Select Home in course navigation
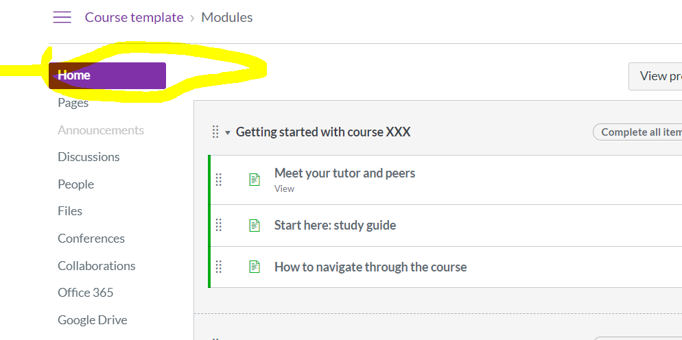The image size is (682, 340). coord(74,75)
